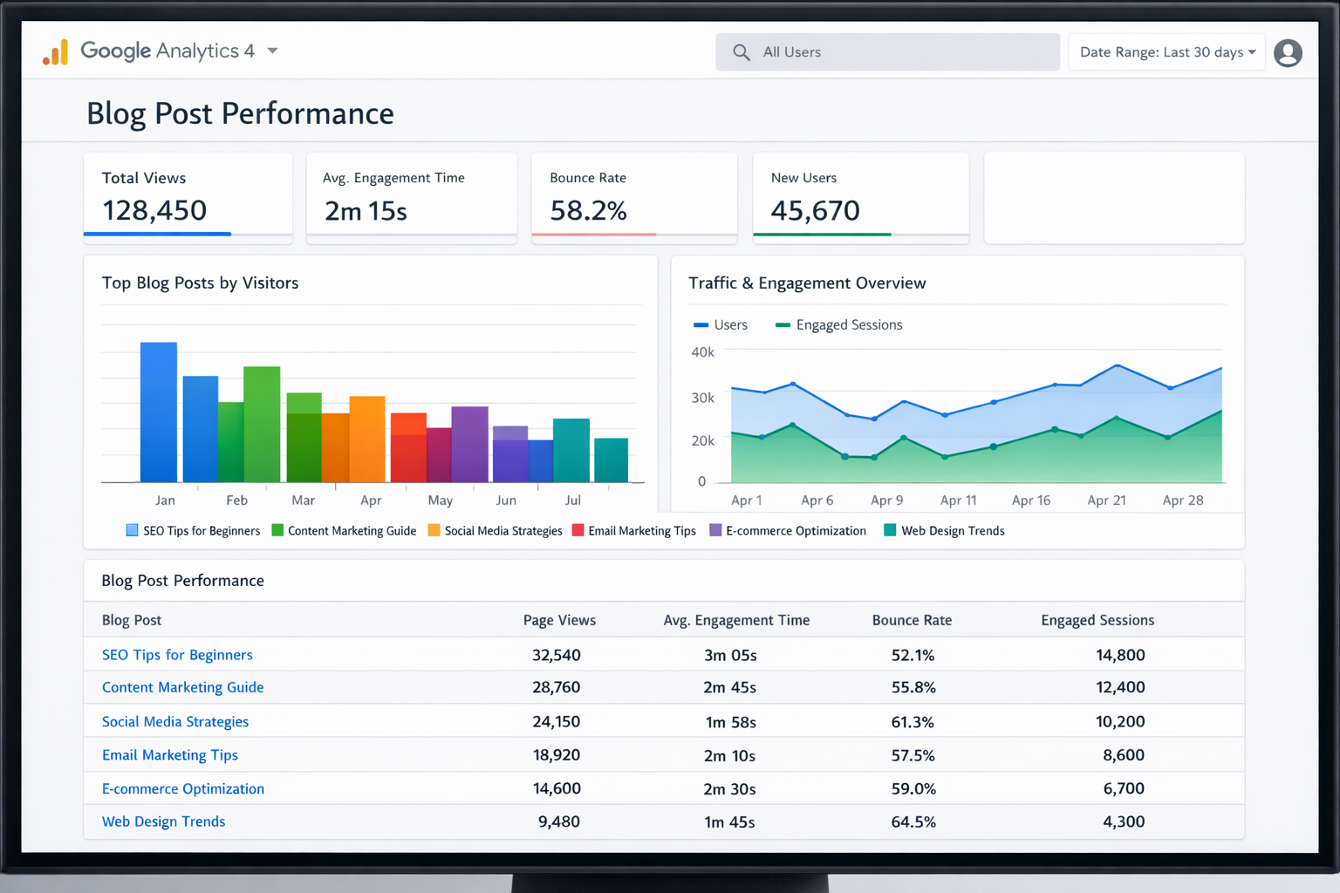
Task: Click the SEO Tips for Beginners blue legend swatch
Action: point(133,530)
